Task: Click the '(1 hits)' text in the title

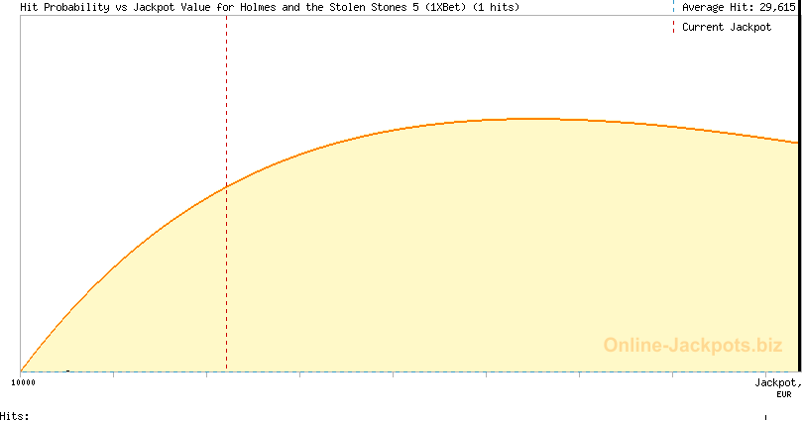Action: point(495,7)
